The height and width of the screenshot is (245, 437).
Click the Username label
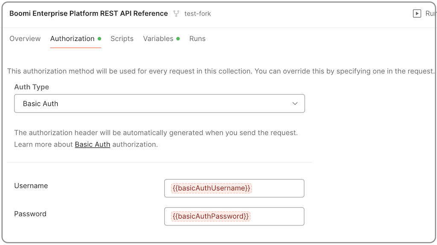[31, 186]
